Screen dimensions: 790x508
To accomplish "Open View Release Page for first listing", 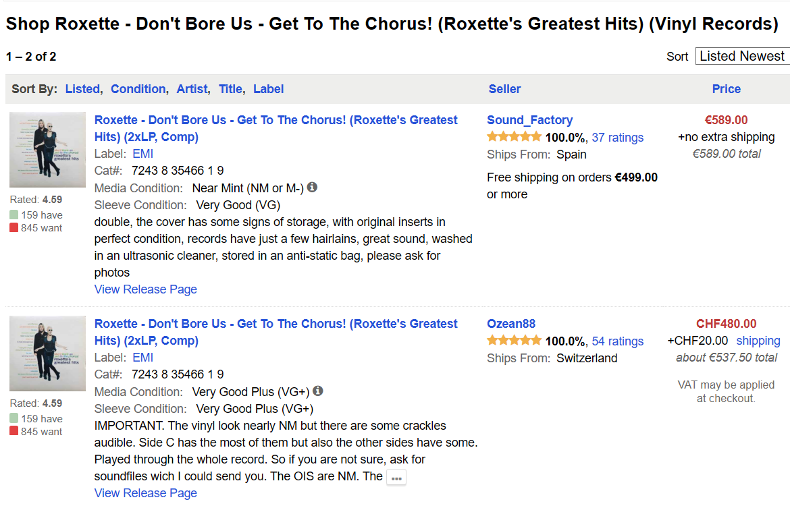I will pos(145,289).
